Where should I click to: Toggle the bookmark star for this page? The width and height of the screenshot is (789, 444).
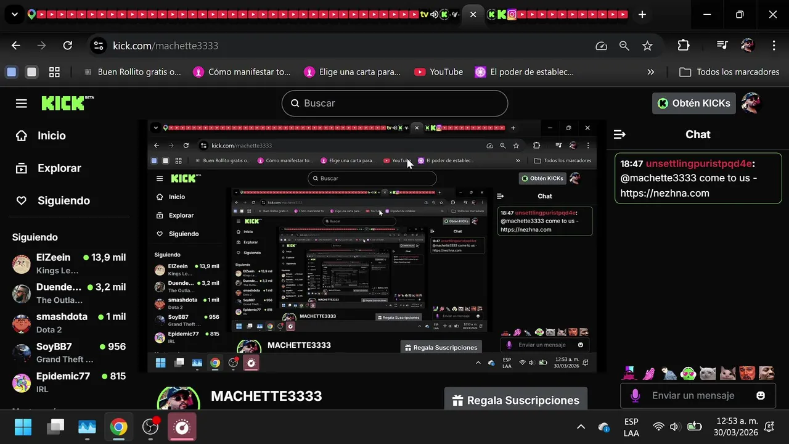647,46
